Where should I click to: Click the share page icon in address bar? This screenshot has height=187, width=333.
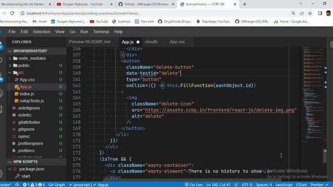coord(302,13)
